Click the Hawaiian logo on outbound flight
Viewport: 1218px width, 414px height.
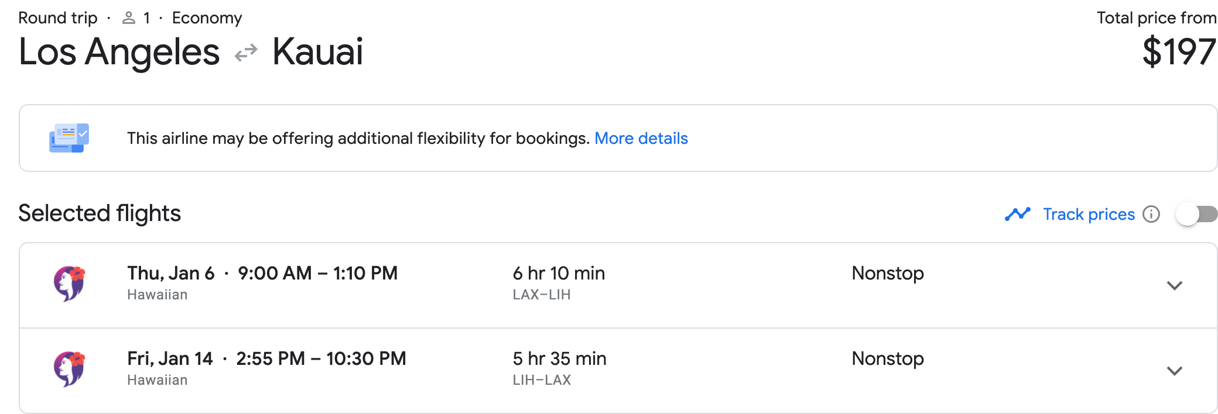pos(70,284)
